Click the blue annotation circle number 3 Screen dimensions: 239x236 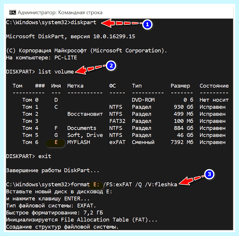pos(209,174)
